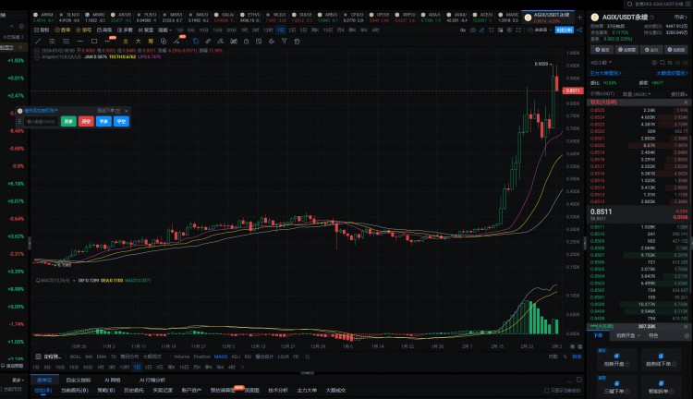Screen dimensions: 693x399
Task: Toggle the Position indicator
Action: point(202,357)
